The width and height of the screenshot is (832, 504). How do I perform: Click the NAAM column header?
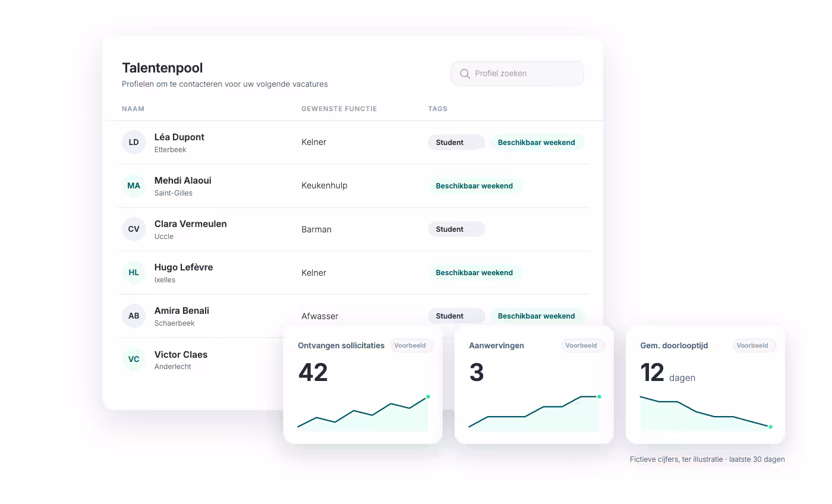click(133, 109)
